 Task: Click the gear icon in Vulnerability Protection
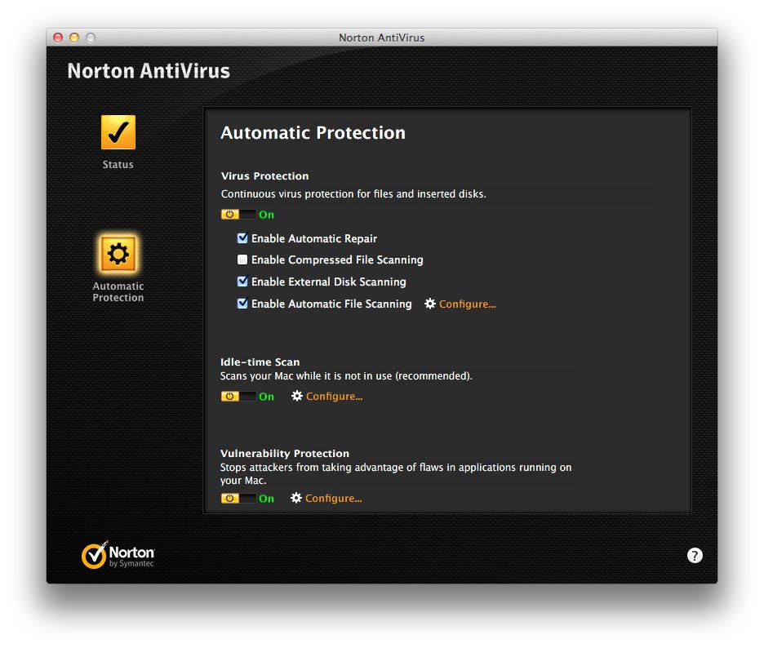[x=296, y=498]
